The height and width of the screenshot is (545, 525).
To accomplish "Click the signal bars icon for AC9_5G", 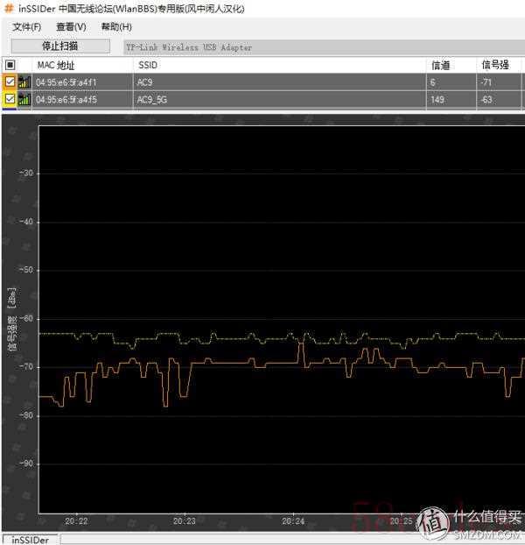I will point(24,100).
